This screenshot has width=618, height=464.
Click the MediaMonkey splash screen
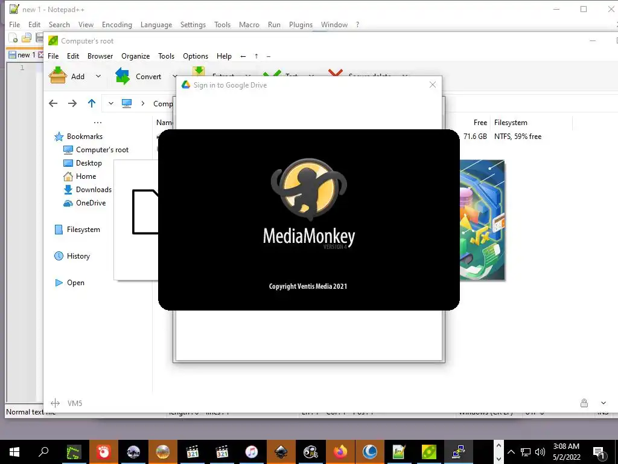coord(308,220)
